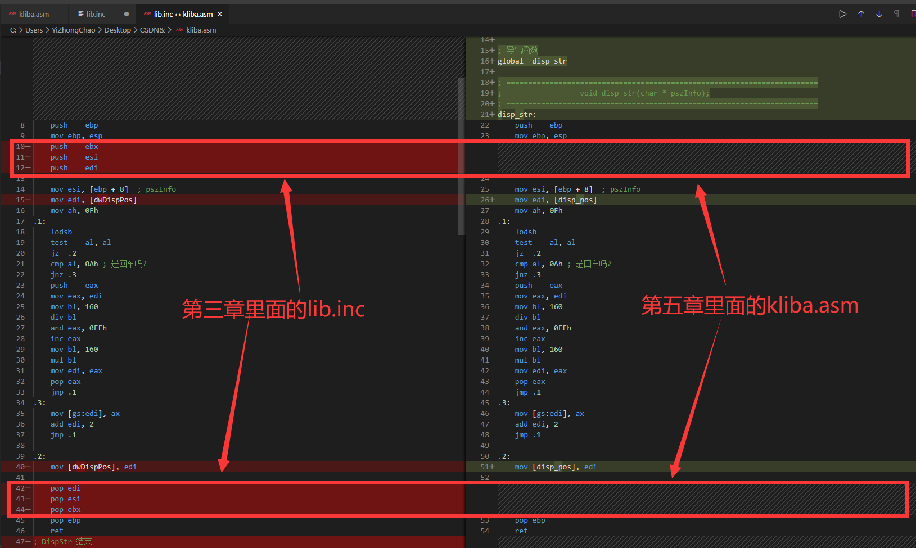Click 'mov [gs:edi], ax' in right pane
Screen dimensions: 916x548
(x=549, y=414)
